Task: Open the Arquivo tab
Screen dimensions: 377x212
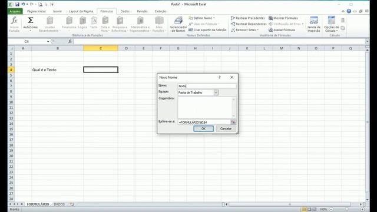Action: 15,11
